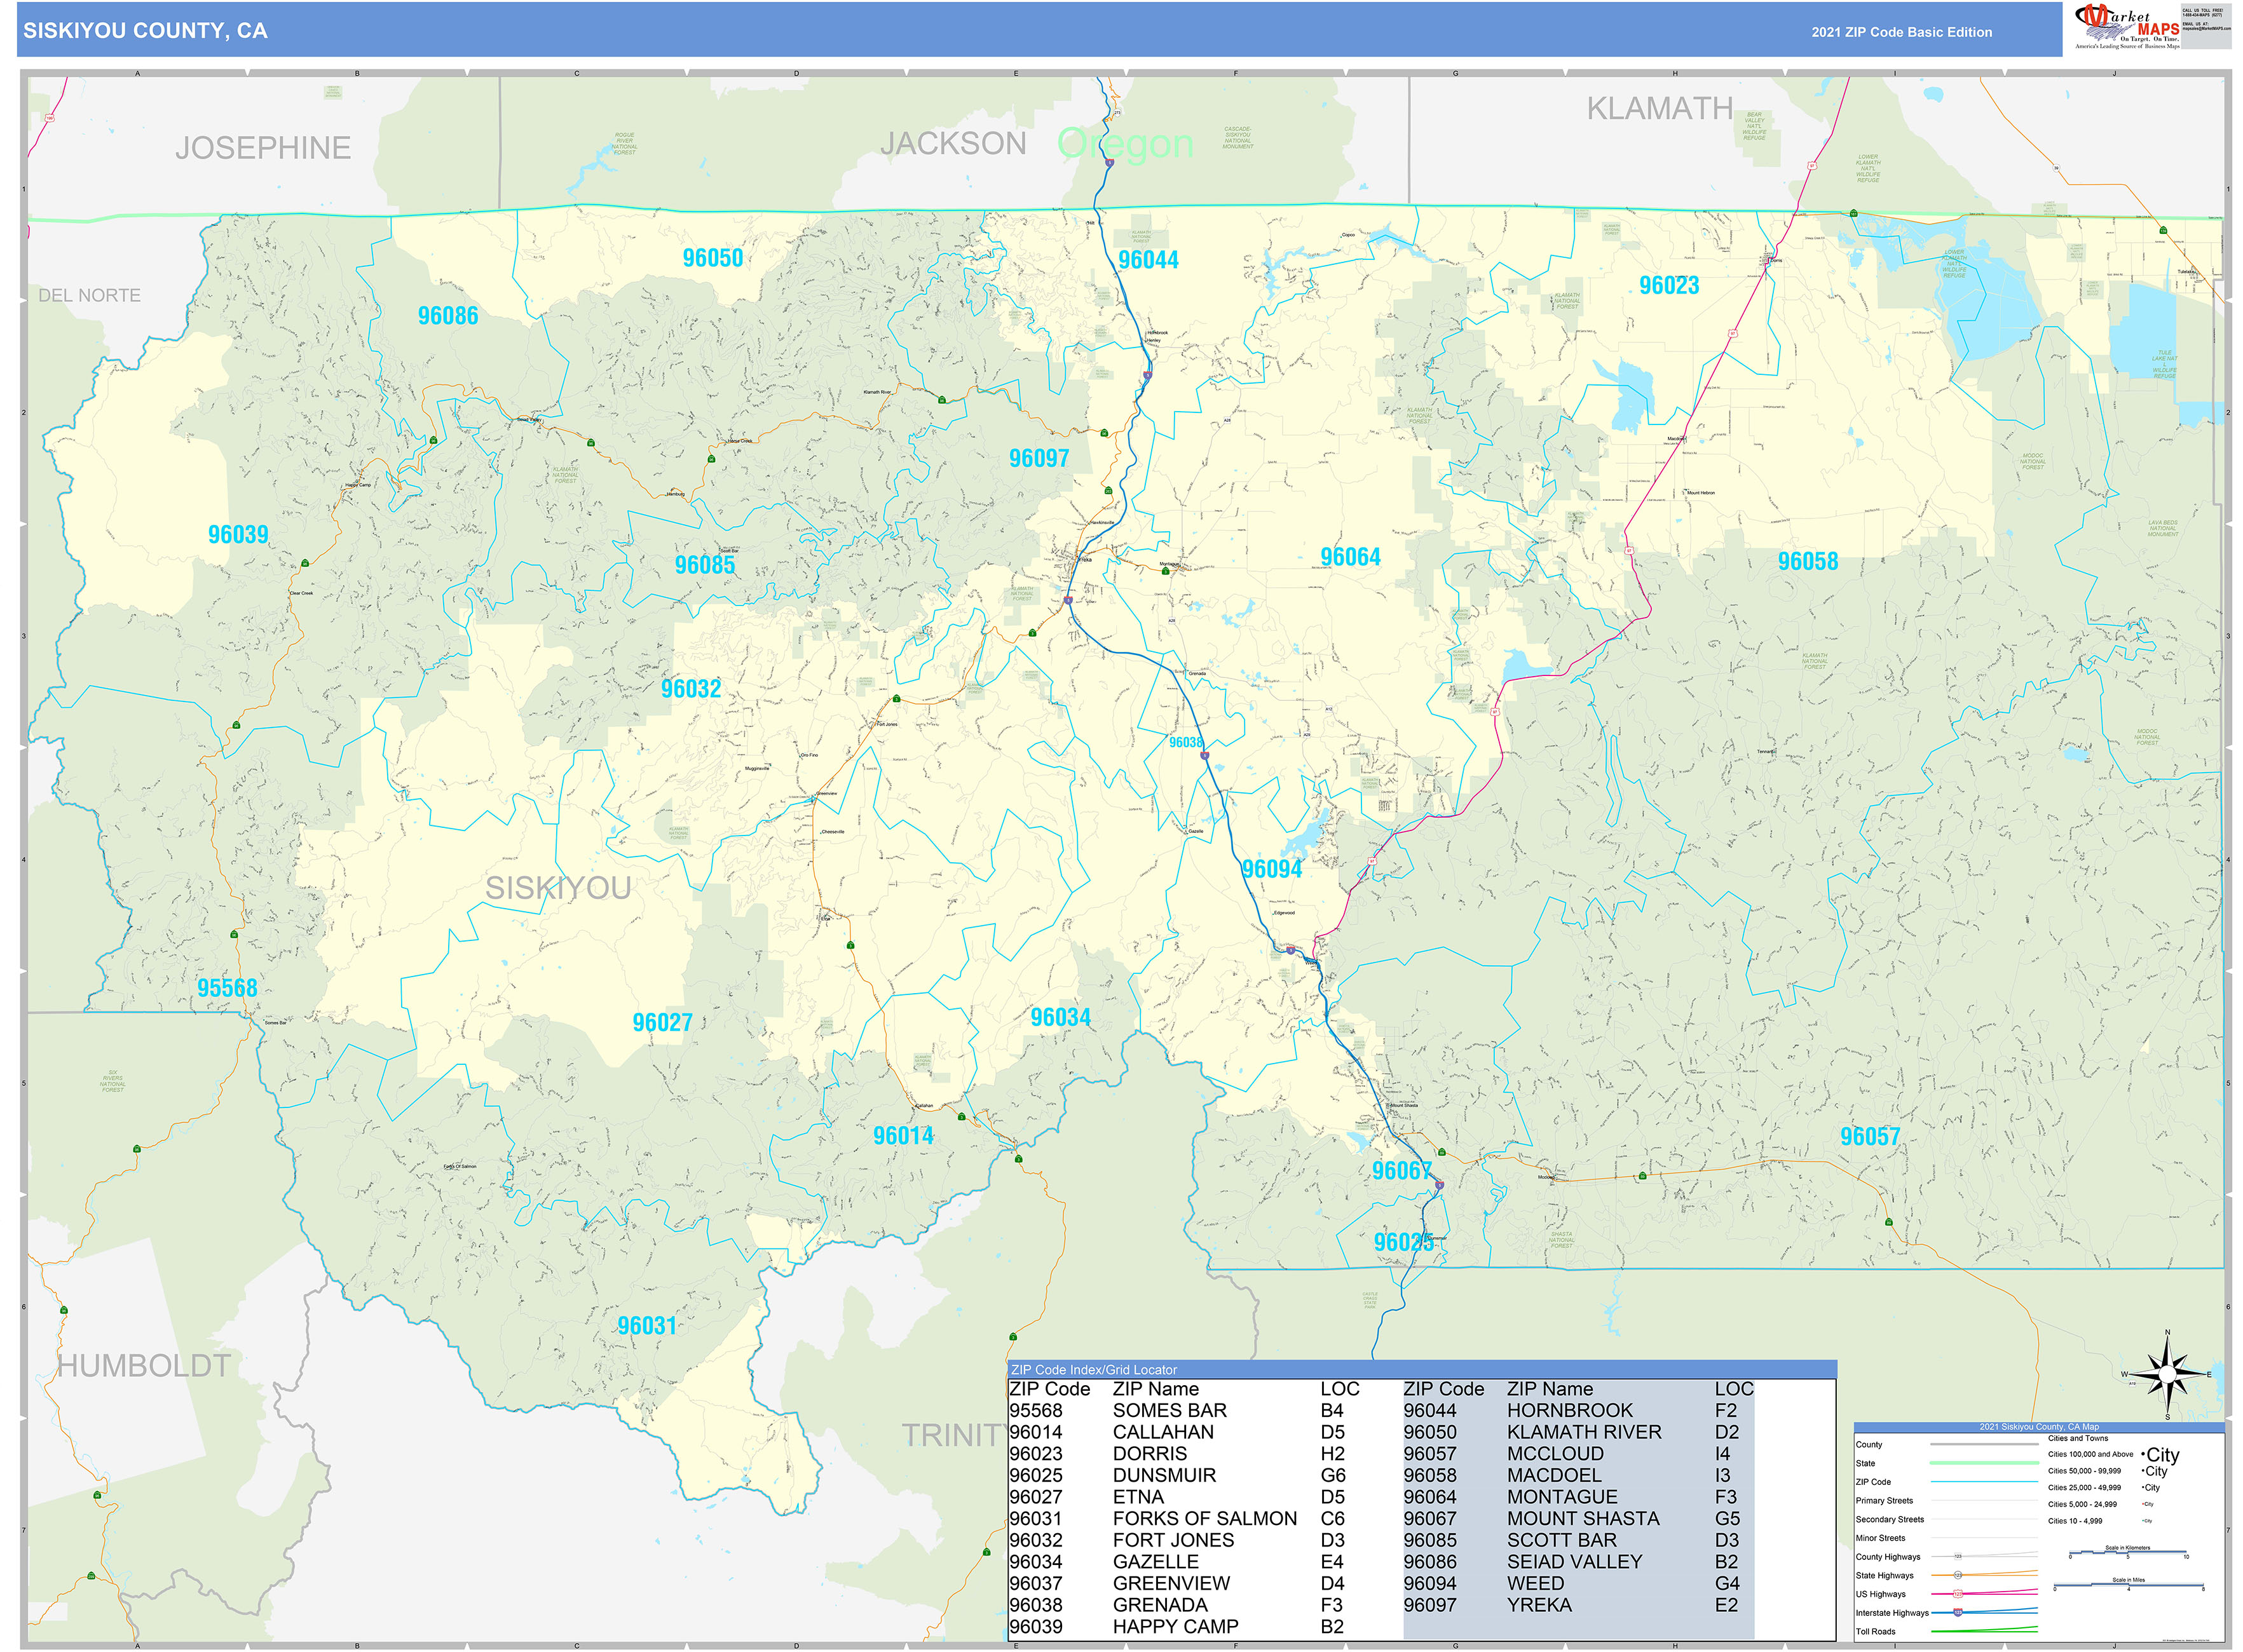Viewport: 2243px width, 1652px height.
Task: Click the County Highways 123 marker in legend
Action: (1958, 1557)
